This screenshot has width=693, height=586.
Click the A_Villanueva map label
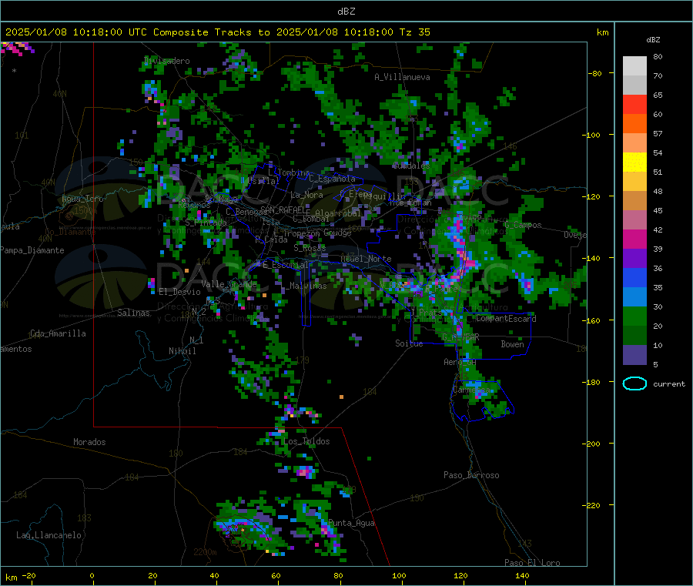pos(402,77)
